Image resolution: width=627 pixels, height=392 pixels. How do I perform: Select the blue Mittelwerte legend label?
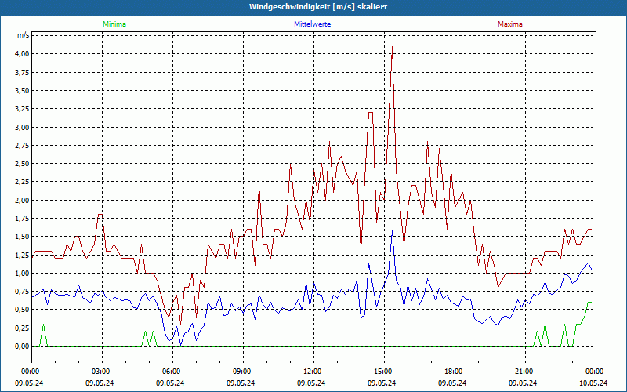312,24
